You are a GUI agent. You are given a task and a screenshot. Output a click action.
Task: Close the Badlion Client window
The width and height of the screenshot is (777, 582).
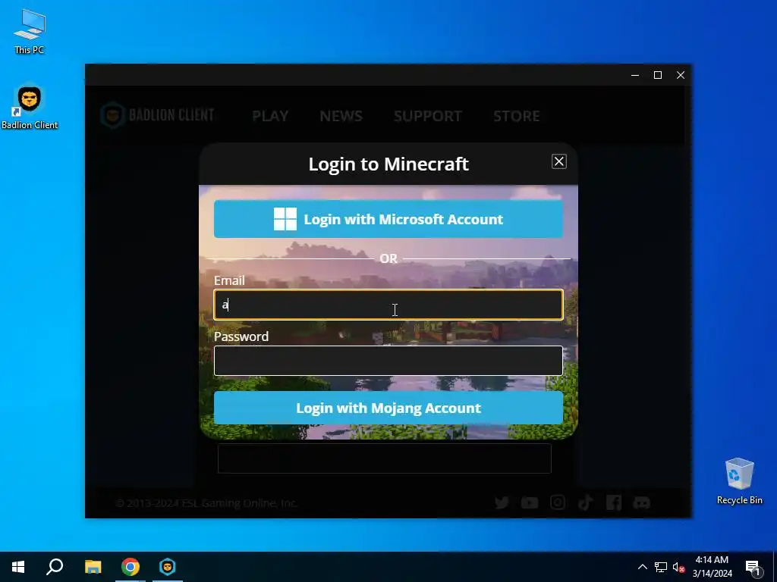pos(681,75)
